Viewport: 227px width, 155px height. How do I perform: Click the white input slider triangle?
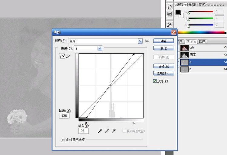[134, 123]
